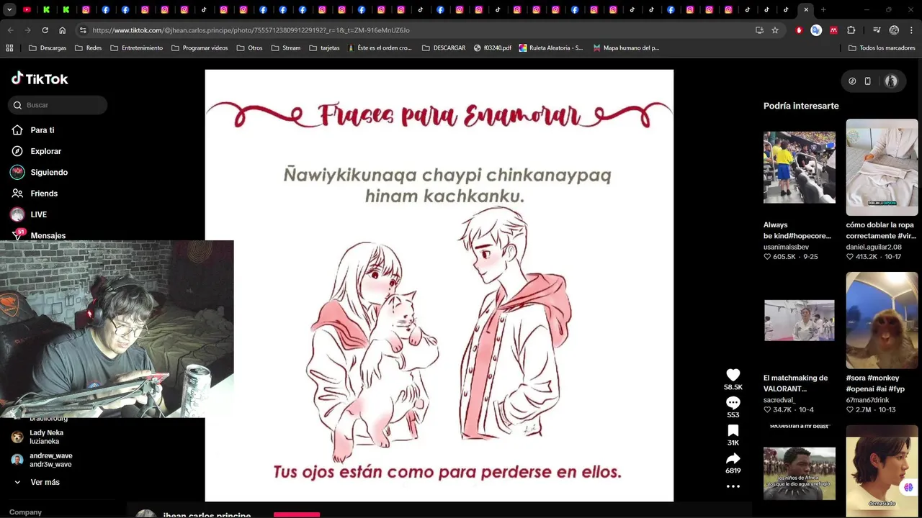This screenshot has width=922, height=518.
Task: Install app icon in the address bar
Action: click(x=759, y=30)
